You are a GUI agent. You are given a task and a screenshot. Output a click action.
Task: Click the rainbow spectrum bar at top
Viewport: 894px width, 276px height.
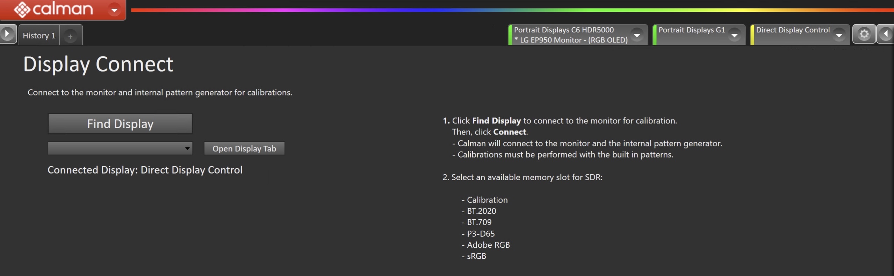tap(489, 10)
